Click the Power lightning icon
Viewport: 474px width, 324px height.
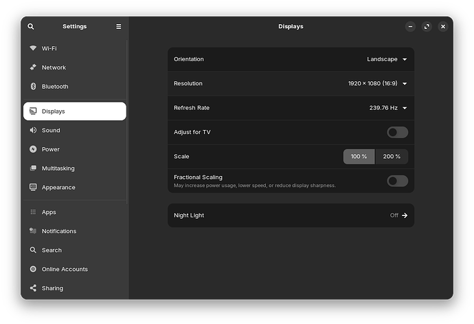(x=33, y=149)
